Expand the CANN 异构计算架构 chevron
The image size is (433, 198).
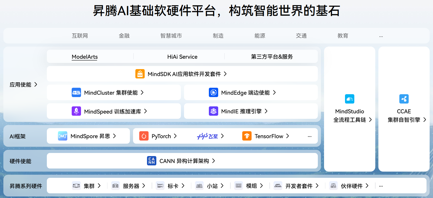(214, 161)
